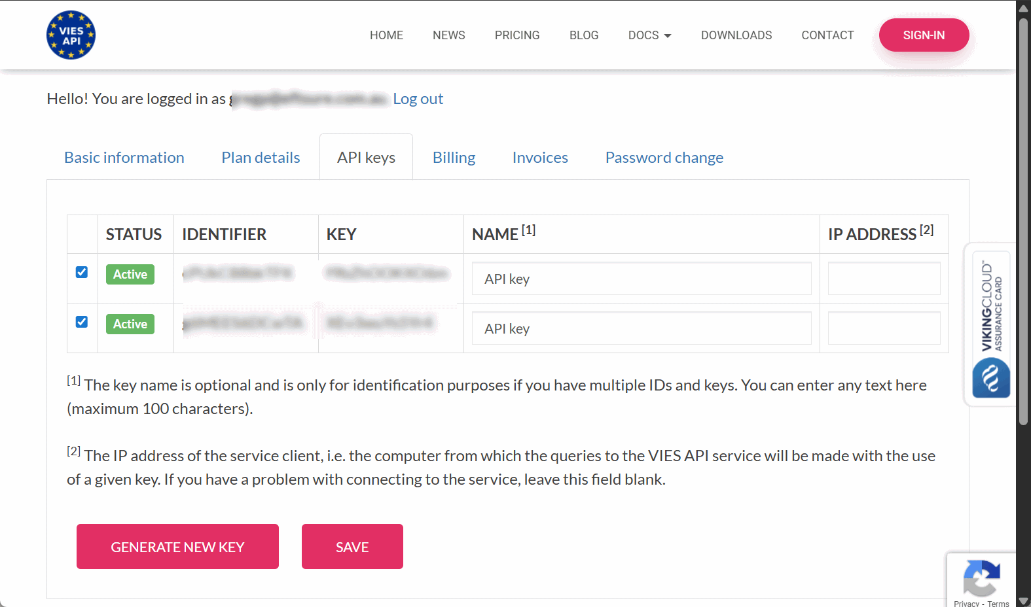
Task: Click the GENERATE NEW KEY button
Action: point(177,546)
